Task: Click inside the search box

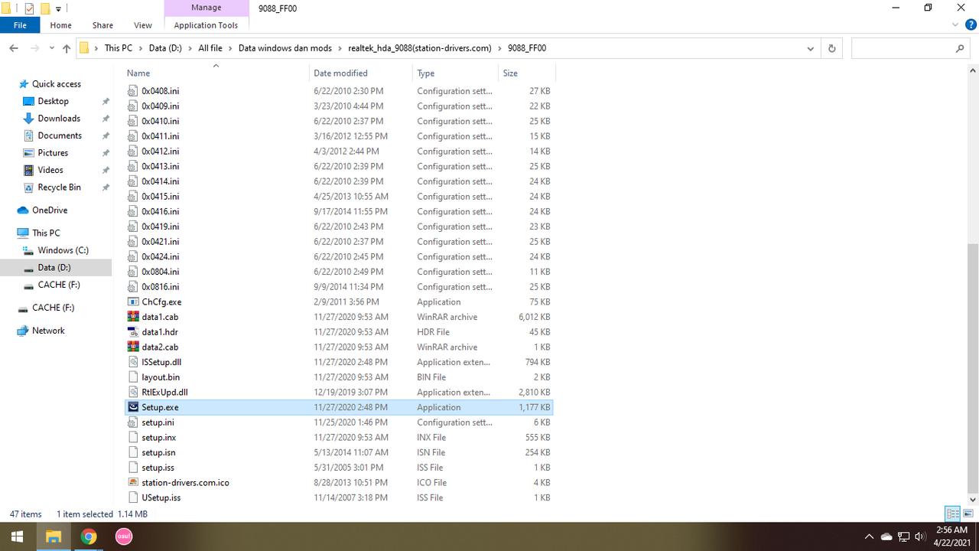Action: pos(903,48)
